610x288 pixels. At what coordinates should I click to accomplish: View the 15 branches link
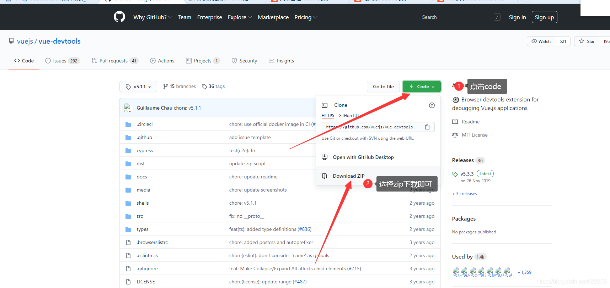[180, 87]
